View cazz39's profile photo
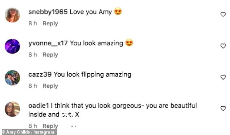Image resolution: width=230 pixels, height=135 pixels. click(12, 78)
